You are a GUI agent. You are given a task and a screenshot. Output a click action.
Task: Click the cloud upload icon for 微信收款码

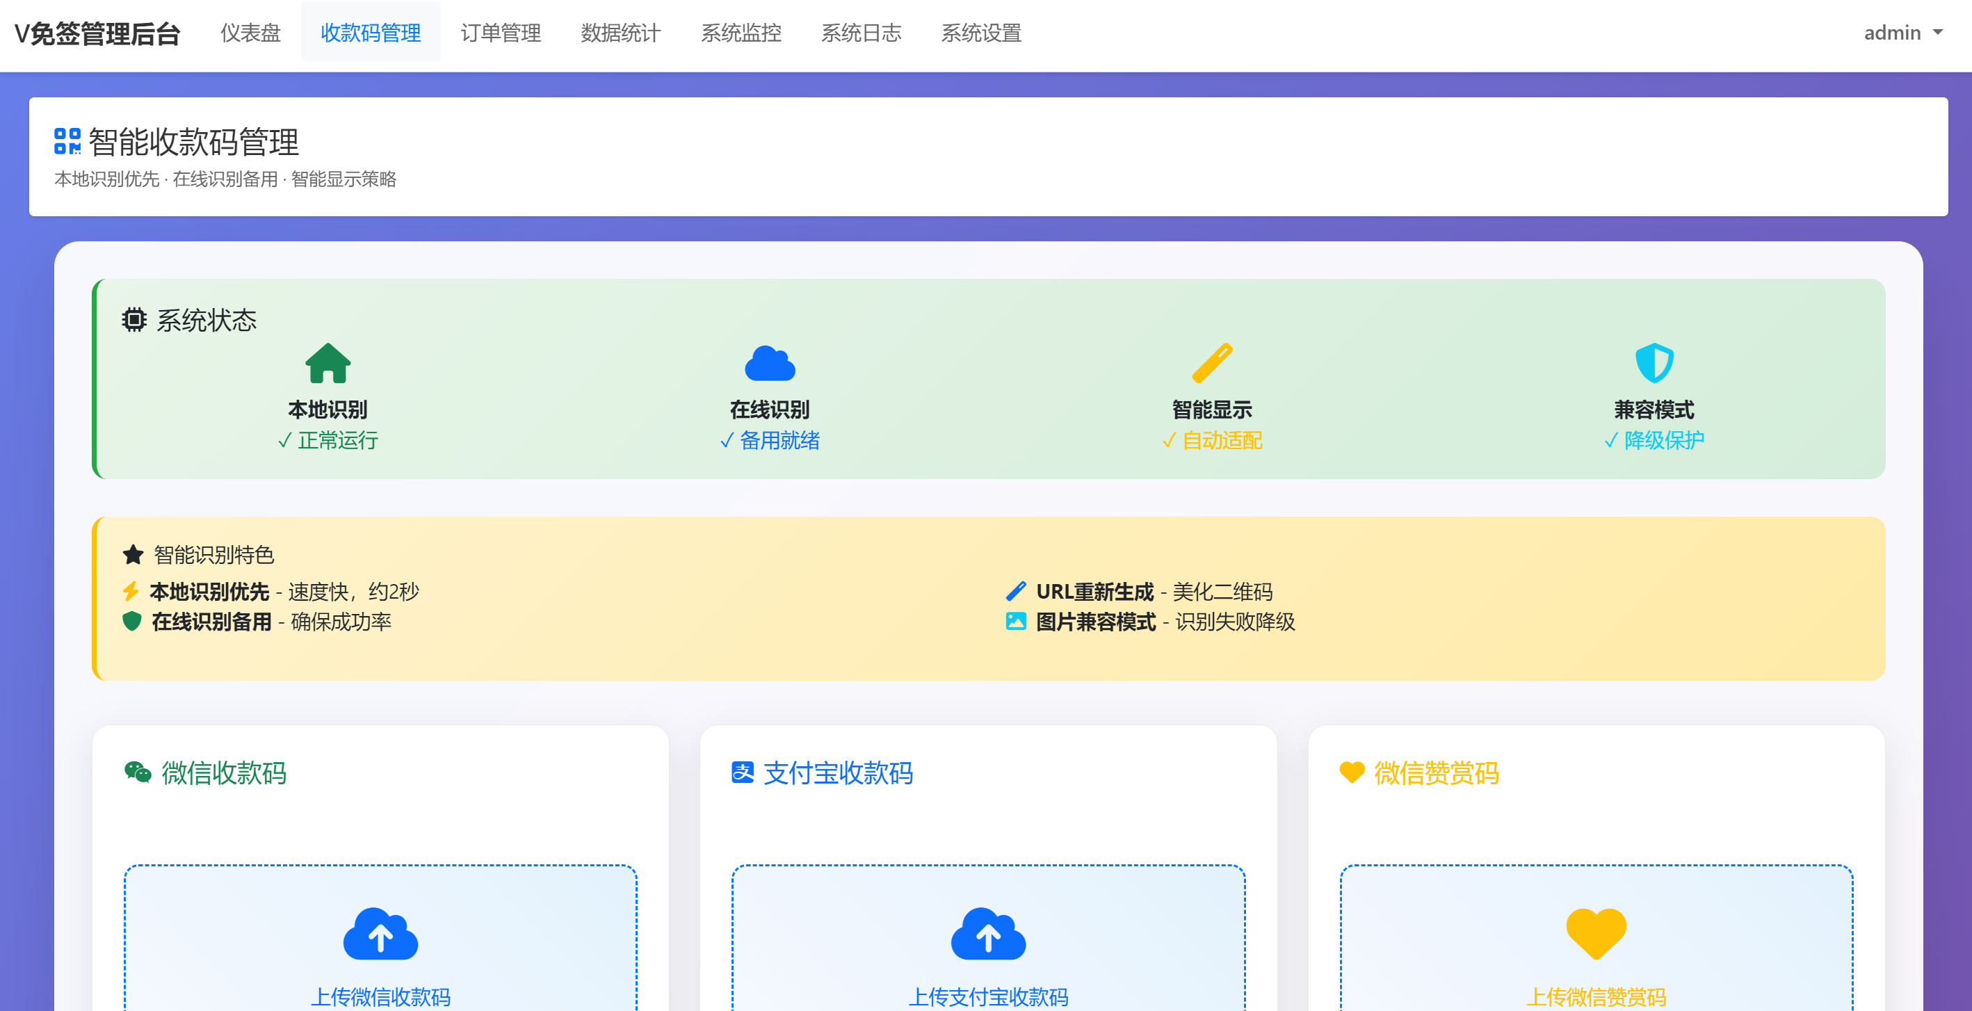380,934
